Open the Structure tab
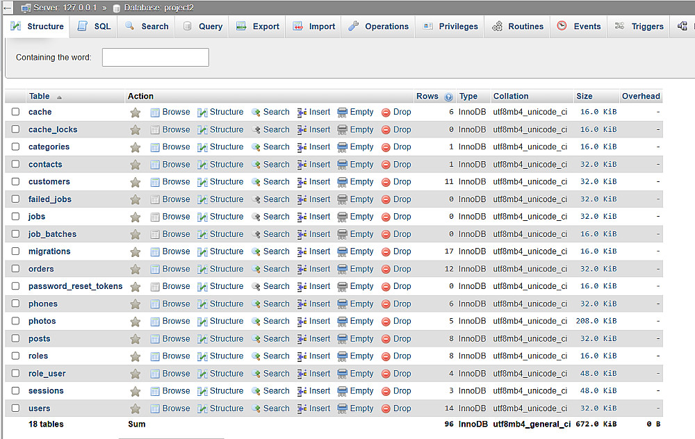Viewport: 695px width, 439px height. tap(38, 26)
